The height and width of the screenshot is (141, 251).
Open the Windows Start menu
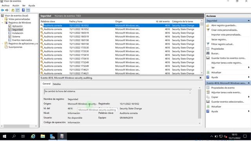4,136
